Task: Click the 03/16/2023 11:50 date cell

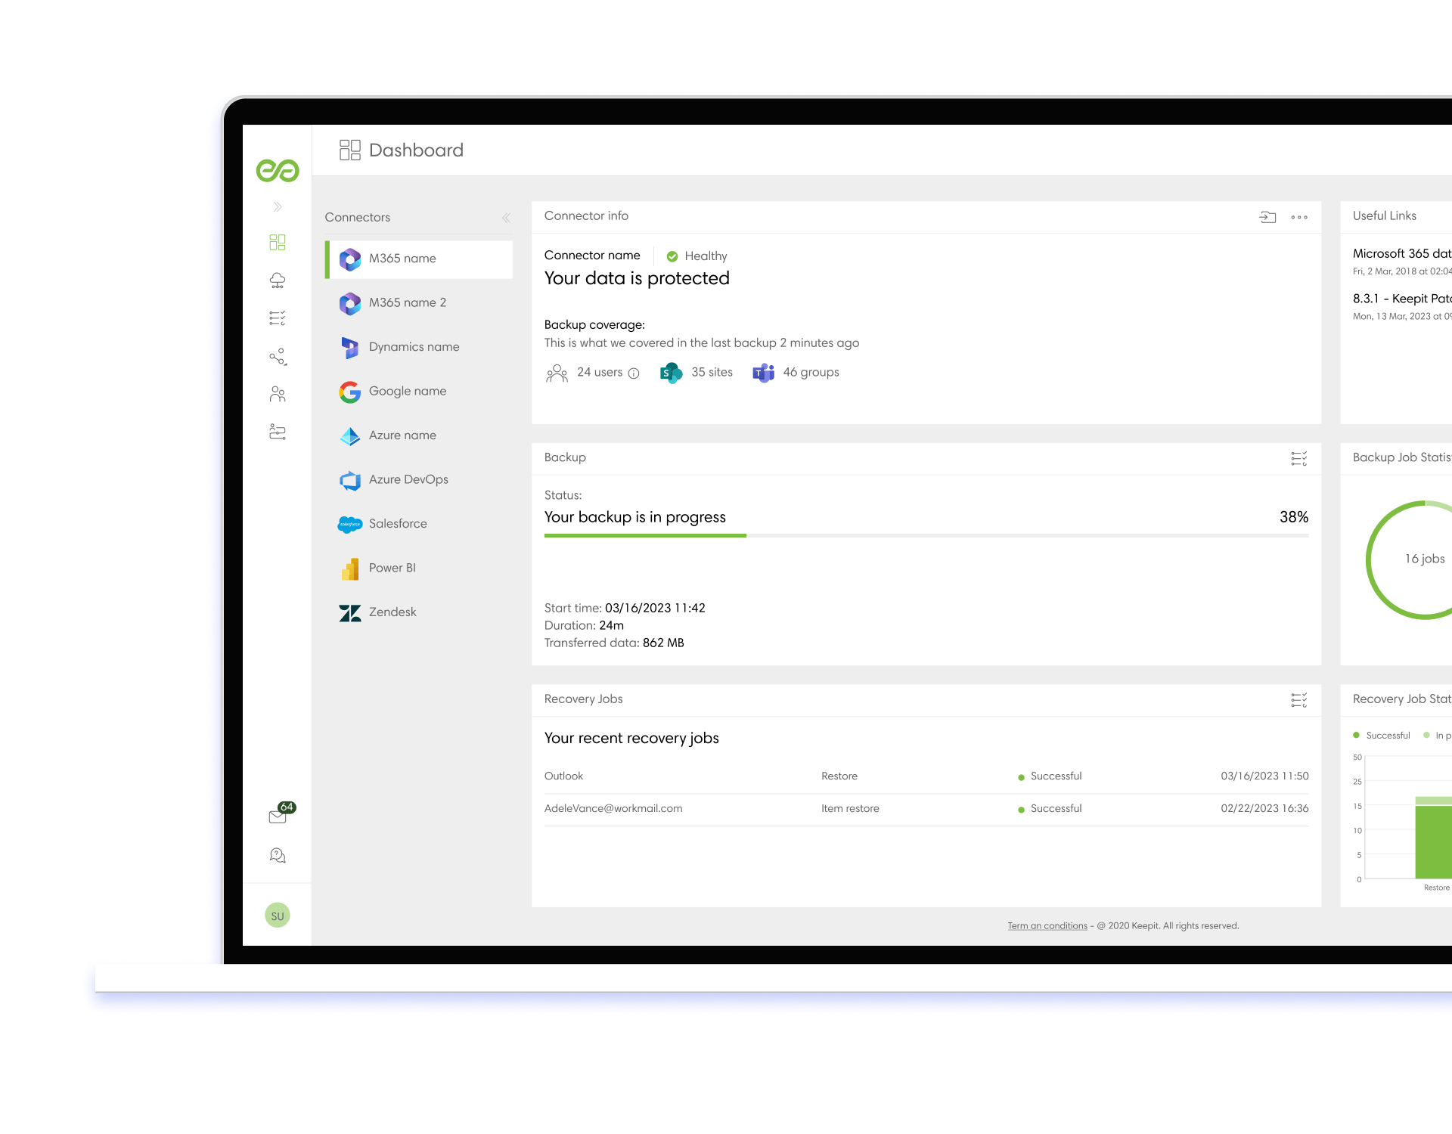Action: pos(1264,776)
